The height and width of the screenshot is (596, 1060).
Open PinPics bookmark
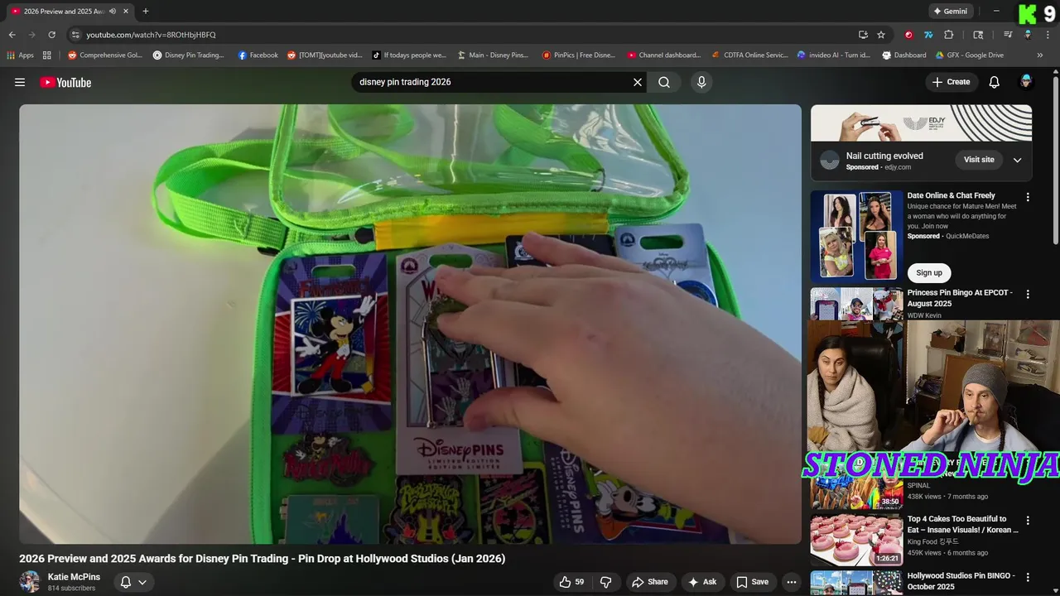pos(579,55)
